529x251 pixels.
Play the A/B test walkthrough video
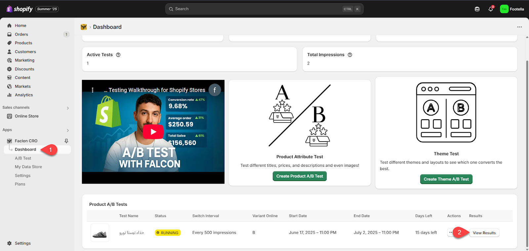point(153,132)
